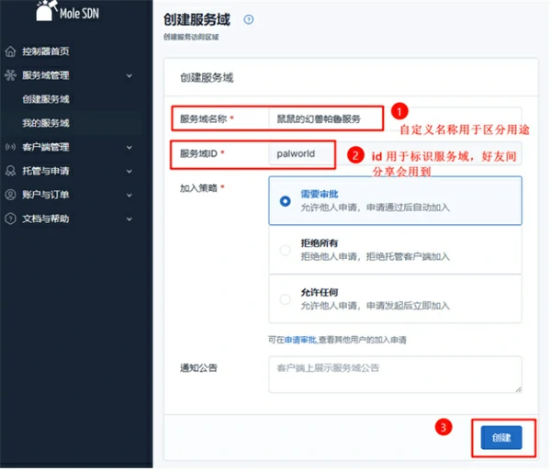Select the 拒绝所有 radio option
The height and width of the screenshot is (471, 551).
coord(285,251)
